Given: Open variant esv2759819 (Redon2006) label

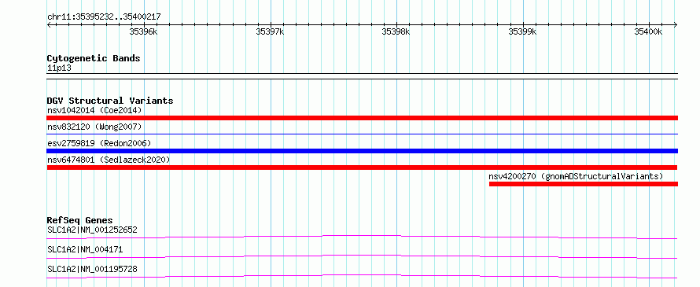Looking at the screenshot, I should click(x=99, y=143).
